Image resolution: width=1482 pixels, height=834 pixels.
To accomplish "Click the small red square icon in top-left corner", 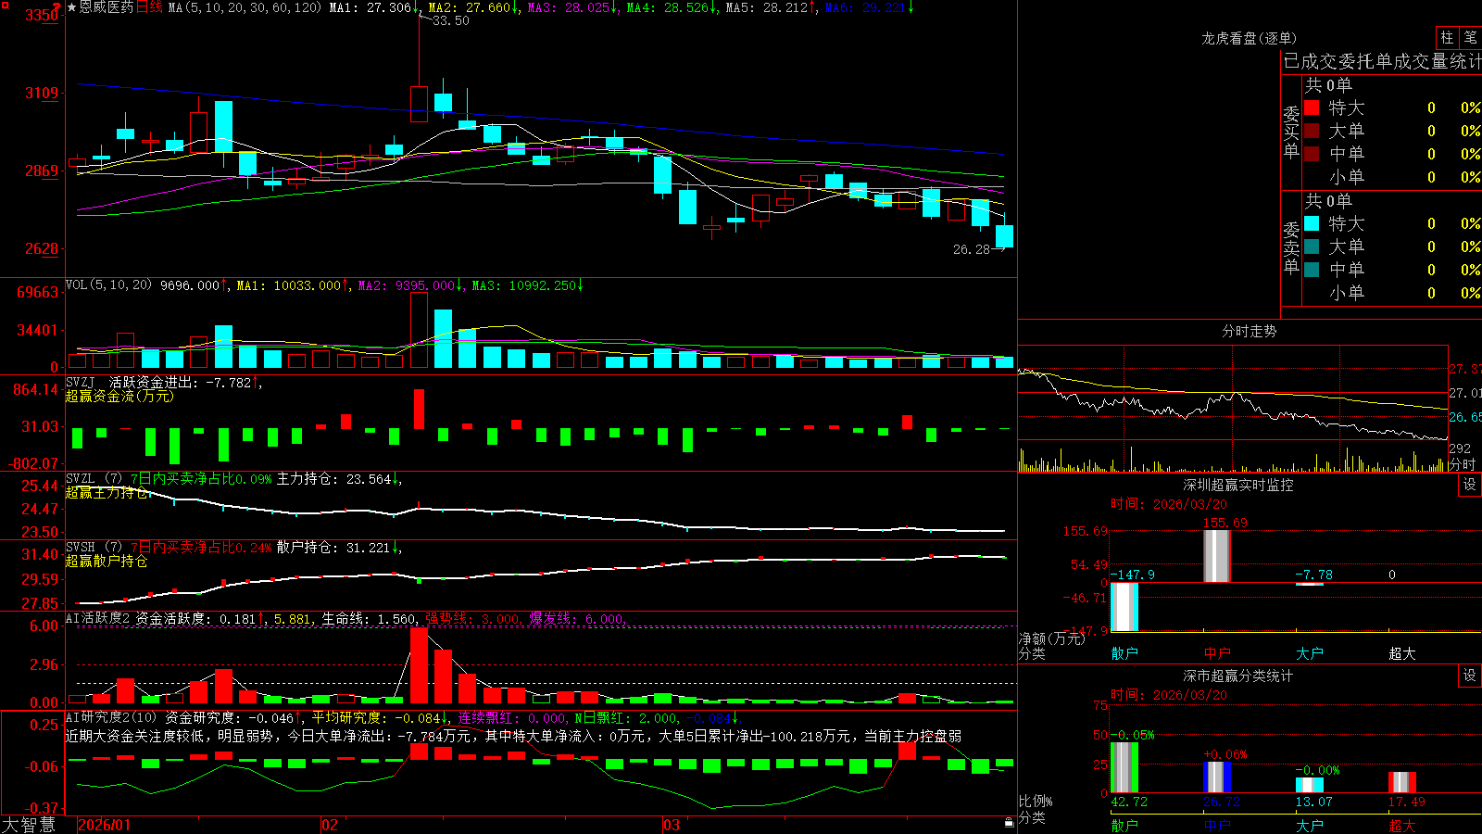I will coord(5,6).
